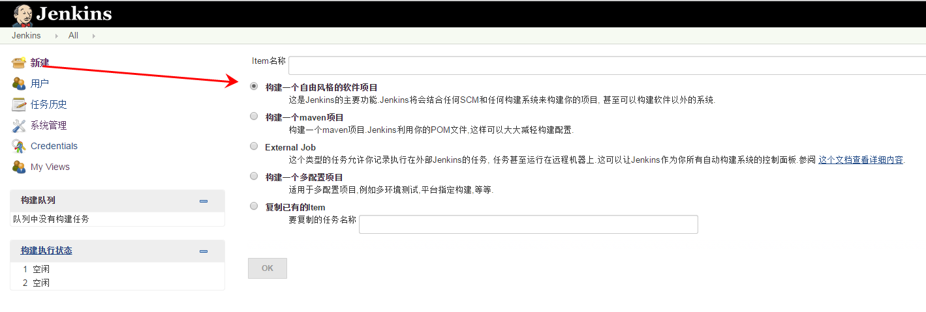Viewport: 926px width, 312px height.
Task: Click the OK button
Action: [268, 268]
